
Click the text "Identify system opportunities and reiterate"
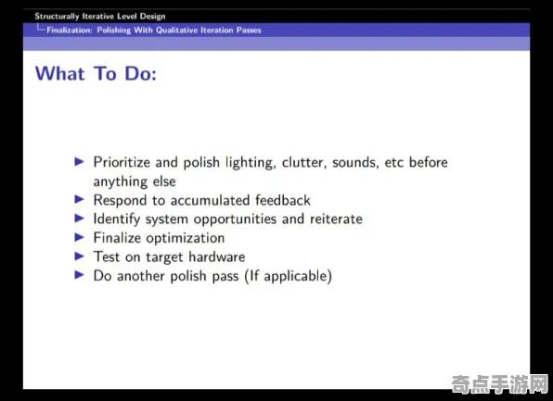(228, 219)
